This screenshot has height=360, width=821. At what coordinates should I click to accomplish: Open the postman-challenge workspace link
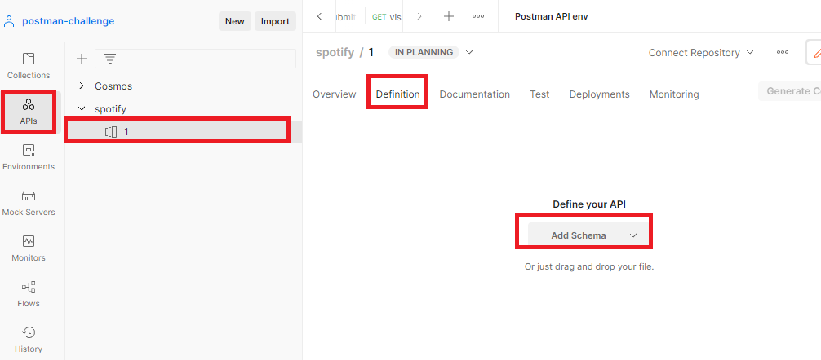68,21
